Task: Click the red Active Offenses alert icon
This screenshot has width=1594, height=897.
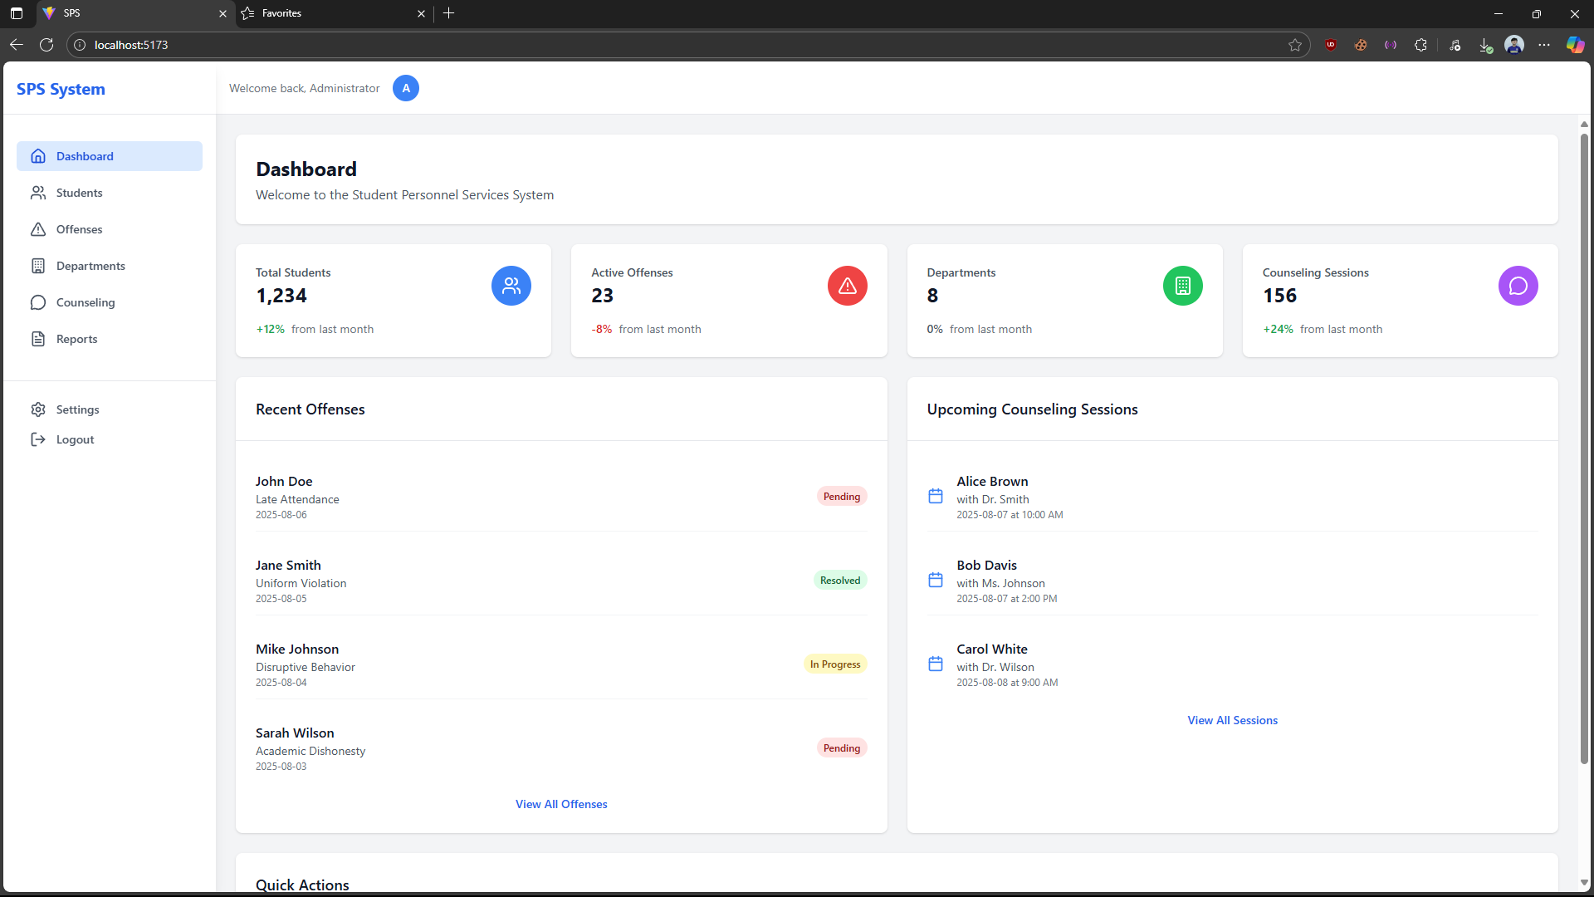Action: (848, 286)
